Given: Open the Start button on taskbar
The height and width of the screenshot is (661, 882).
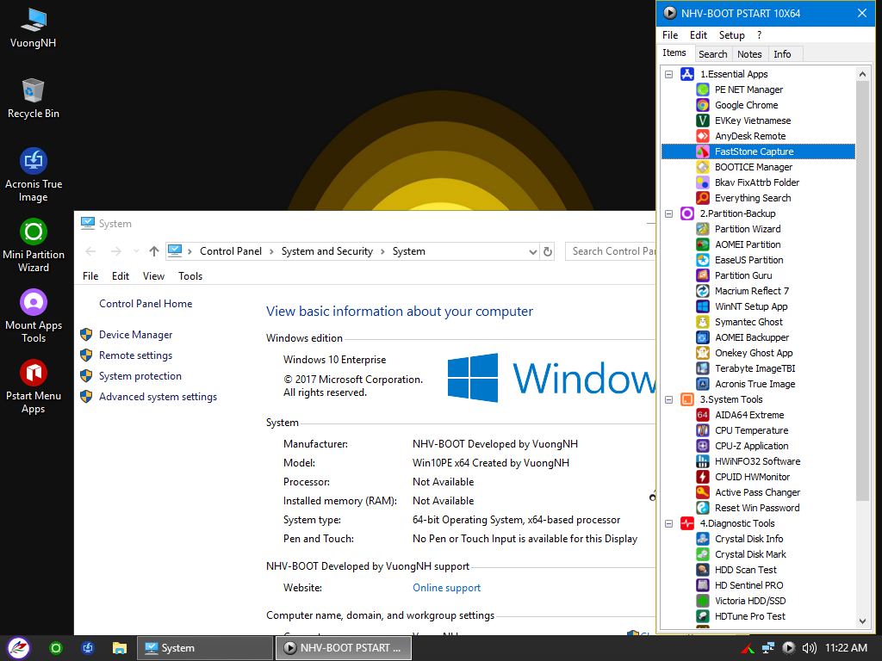Looking at the screenshot, I should click(x=18, y=648).
